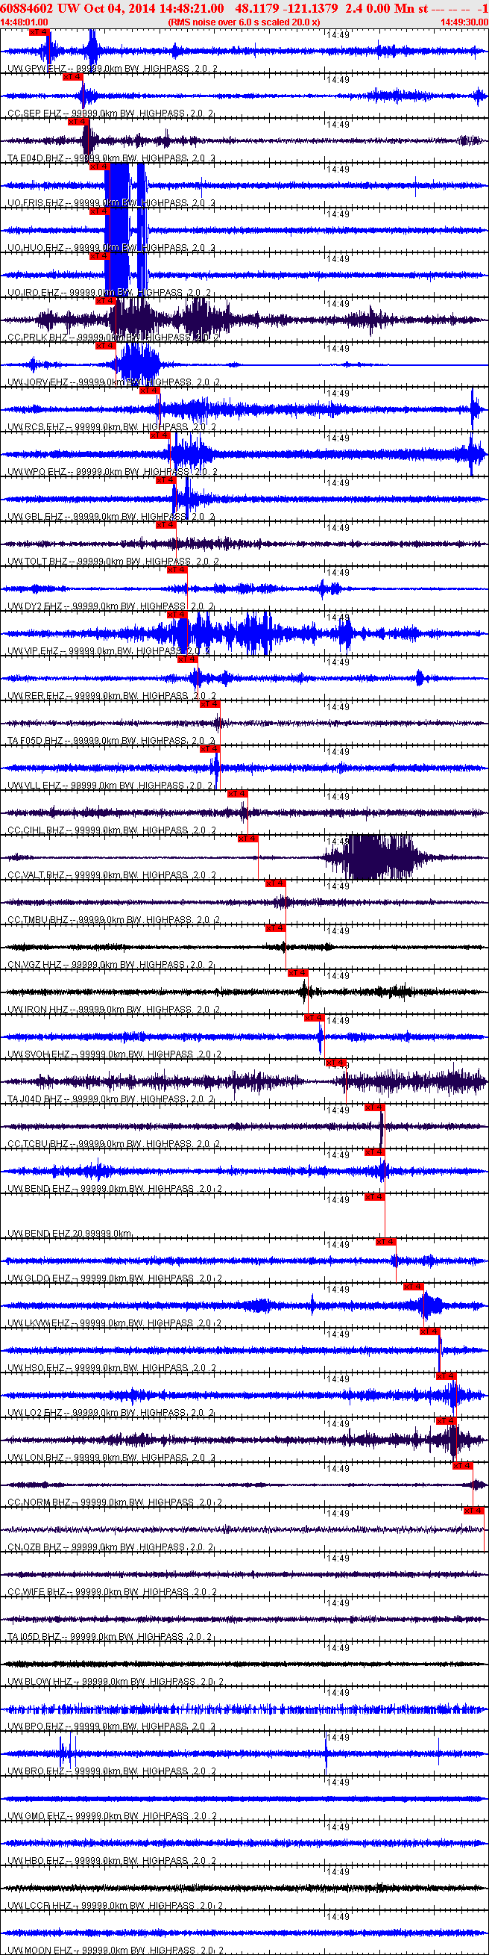Select the CC.SEP.EHZ station label
Screen dimensions: 489x1955
[x=110, y=114]
